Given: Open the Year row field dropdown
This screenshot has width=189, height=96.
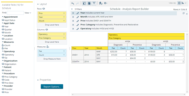Looking at the screenshot, I should 64,17.
